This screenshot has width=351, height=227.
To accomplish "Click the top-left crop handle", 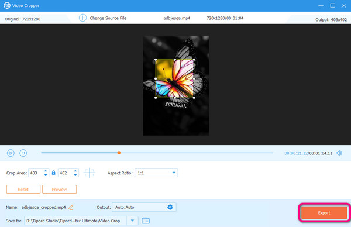I will [156, 60].
